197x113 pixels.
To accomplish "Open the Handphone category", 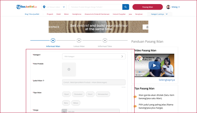I will coord(77,14).
